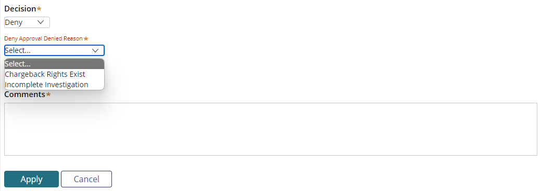Viewport: 540px width, 191px height.
Task: Click the chevron arrow in Decision select
Action: tap(41, 22)
